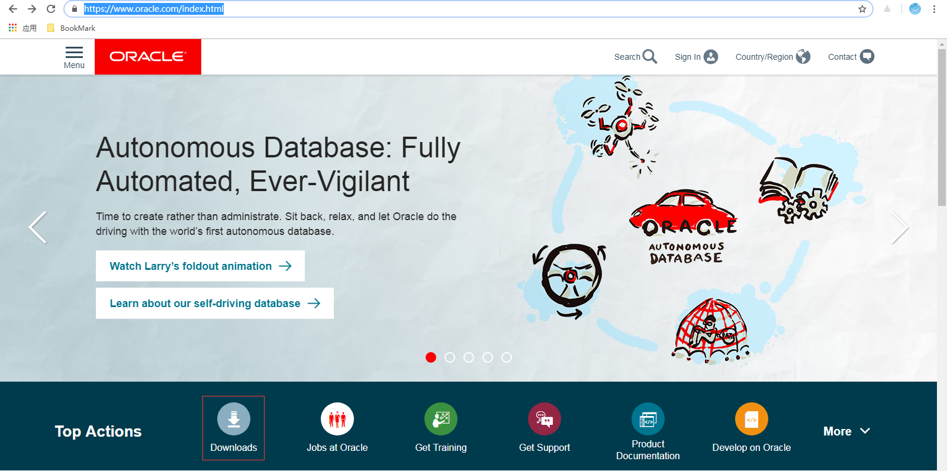Click the Oracle logo
Screen dimensions: 947x471
point(148,57)
